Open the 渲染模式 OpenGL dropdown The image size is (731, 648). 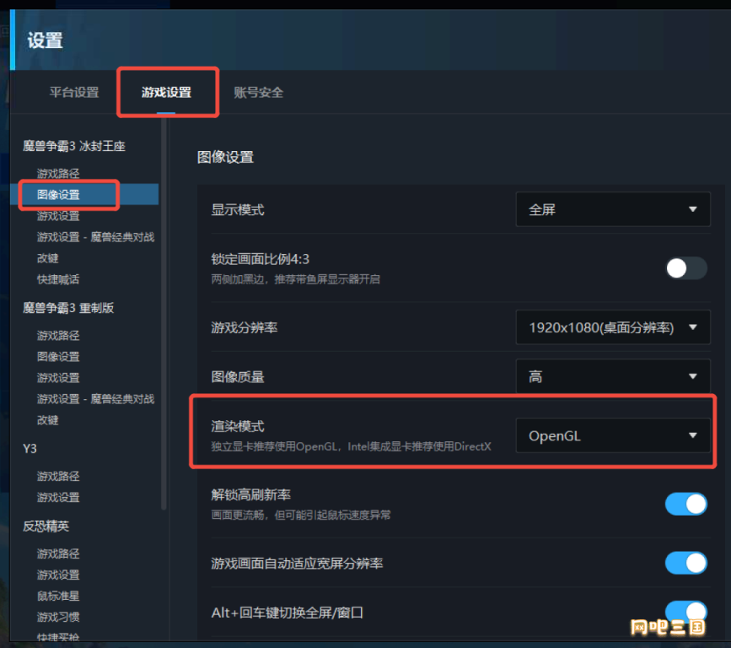[x=613, y=435]
